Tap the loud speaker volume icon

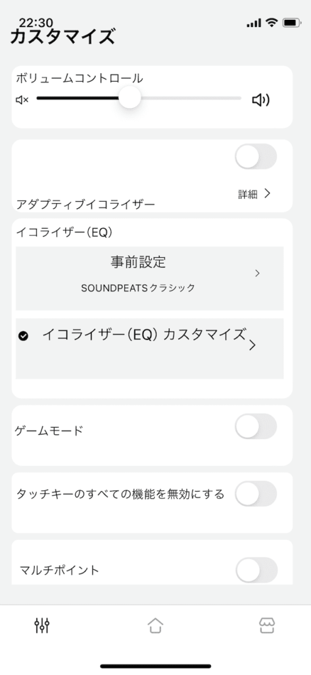(x=261, y=100)
